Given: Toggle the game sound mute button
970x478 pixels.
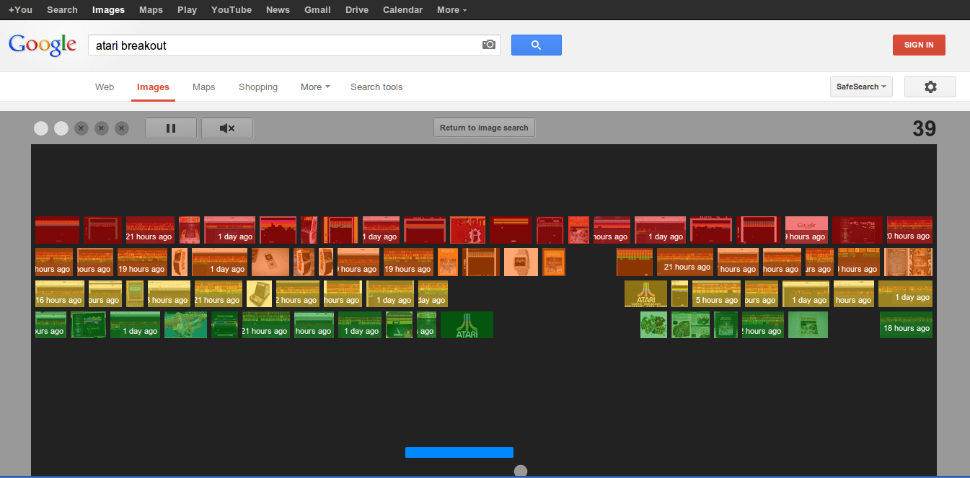Looking at the screenshot, I should (x=227, y=128).
